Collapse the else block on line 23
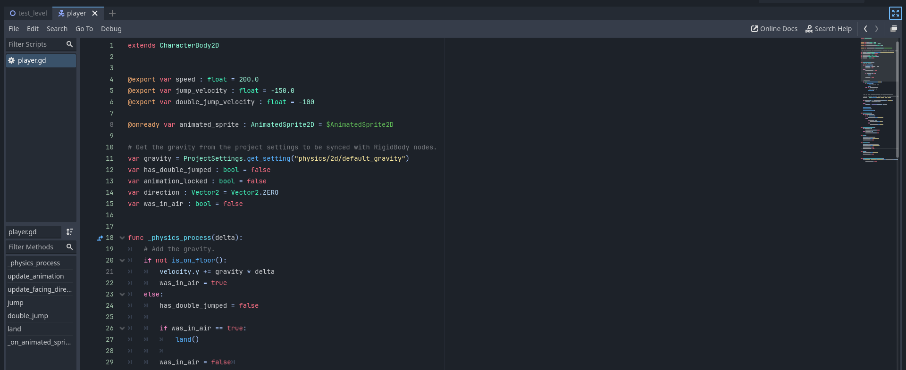Viewport: 906px width, 370px height. pos(122,295)
